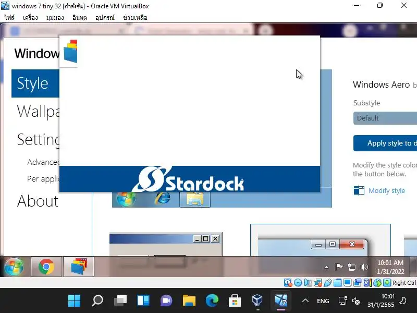This screenshot has height=313, width=417.
Task: Click the running Windows 7 VM taskbar icon
Action: point(281,301)
